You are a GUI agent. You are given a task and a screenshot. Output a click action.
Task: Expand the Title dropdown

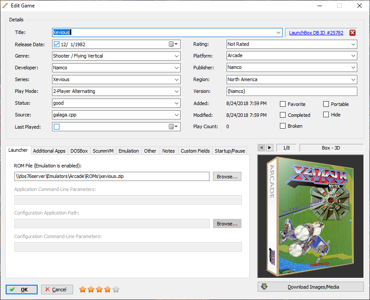pyautogui.click(x=279, y=32)
